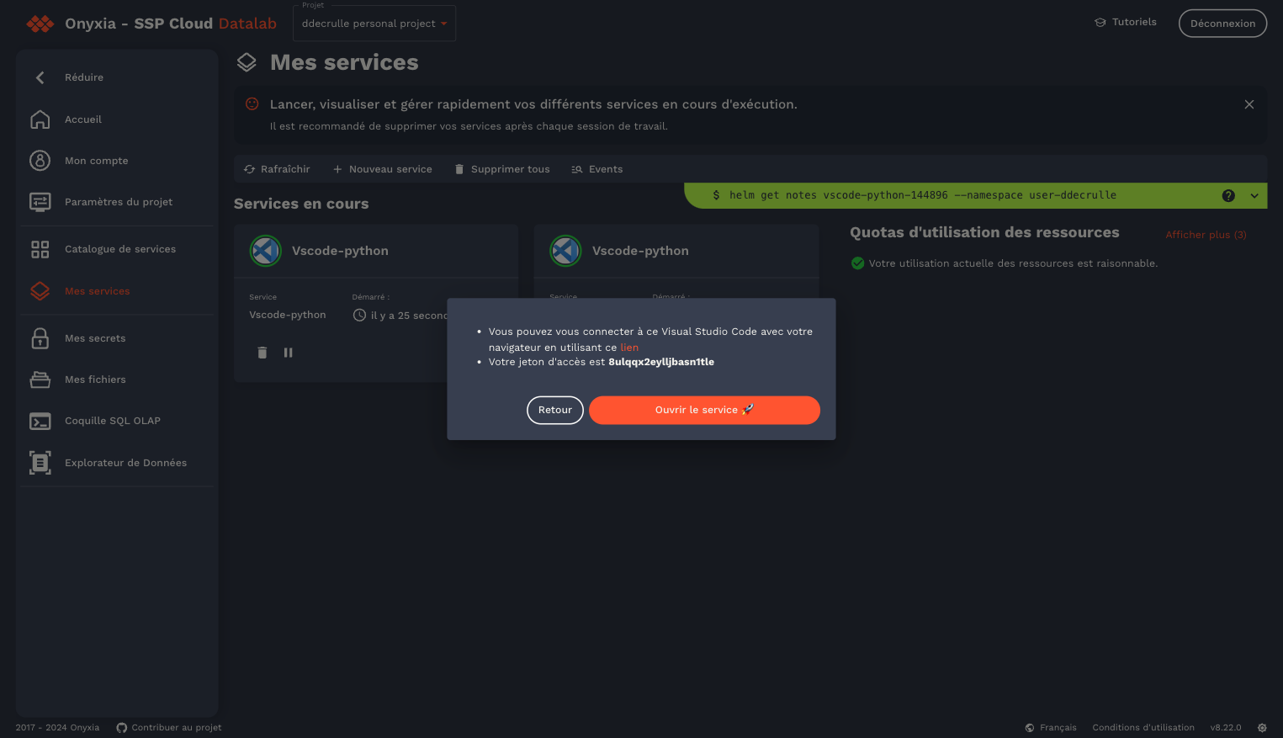Expand the helm command bar
The width and height of the screenshot is (1283, 738).
(x=1254, y=195)
